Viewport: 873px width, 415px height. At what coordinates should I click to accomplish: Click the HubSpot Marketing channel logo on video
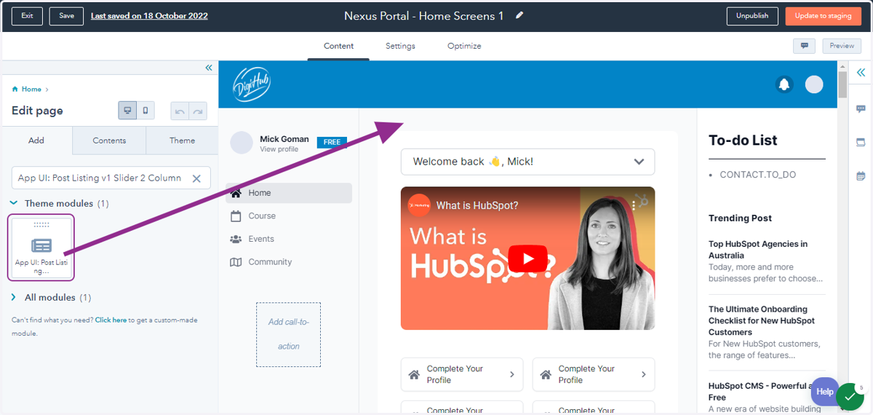click(419, 205)
